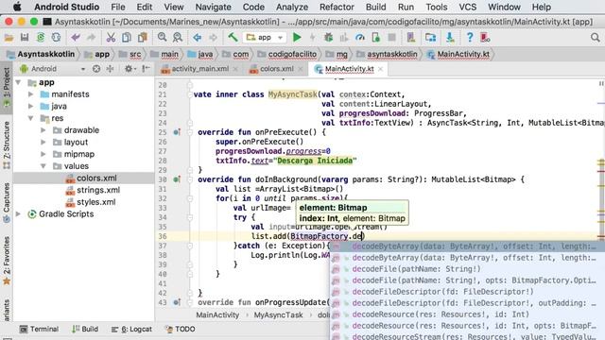605x340 pixels.
Task: Click the Cut scissors icon
Action: click(x=111, y=38)
